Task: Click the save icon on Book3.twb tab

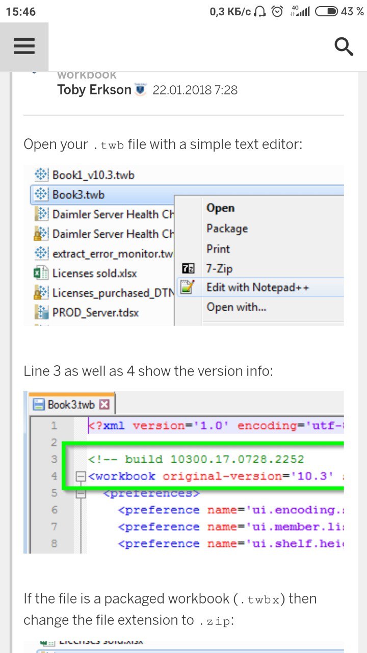Action: point(39,405)
